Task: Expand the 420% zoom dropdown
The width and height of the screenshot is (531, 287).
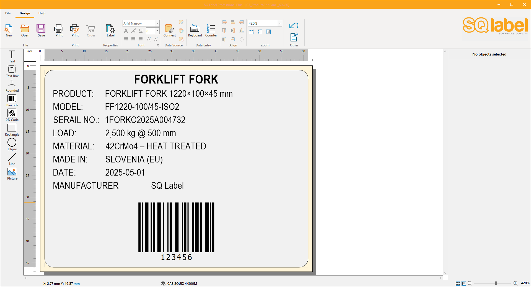Action: click(280, 23)
